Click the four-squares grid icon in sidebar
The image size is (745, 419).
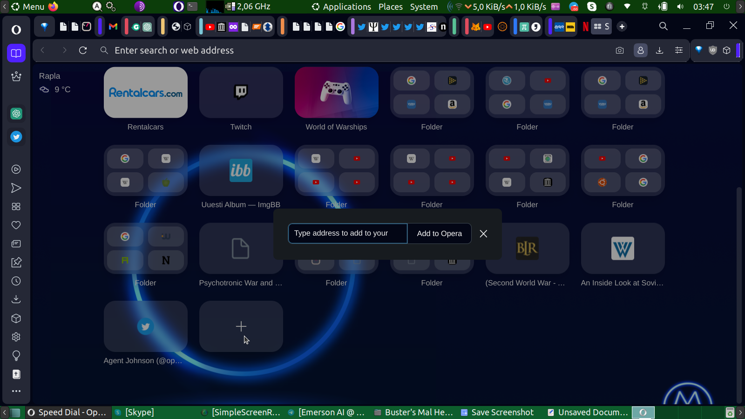(x=16, y=207)
